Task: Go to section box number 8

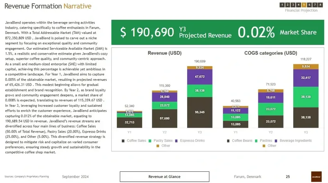Action: (320, 5)
